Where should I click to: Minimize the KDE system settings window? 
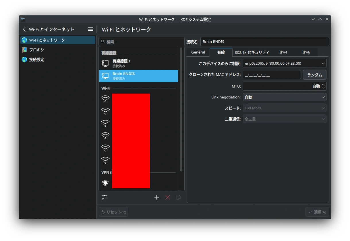[x=313, y=19]
